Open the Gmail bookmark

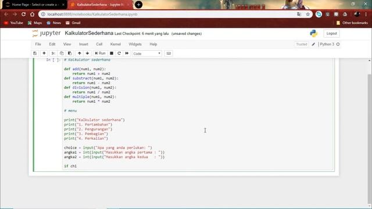coord(73,23)
